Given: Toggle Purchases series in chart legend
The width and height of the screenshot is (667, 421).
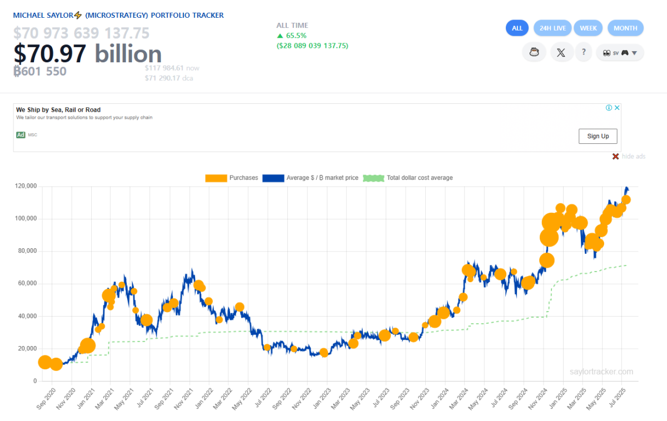Looking at the screenshot, I should [232, 178].
